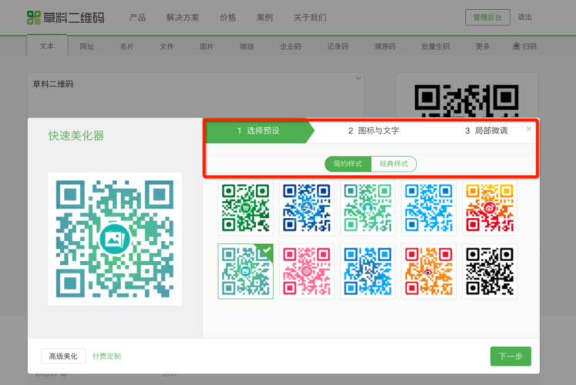Viewport: 576px width, 385px height.
Task: Choose the blue square-module QR preset
Action: pyautogui.click(x=367, y=271)
